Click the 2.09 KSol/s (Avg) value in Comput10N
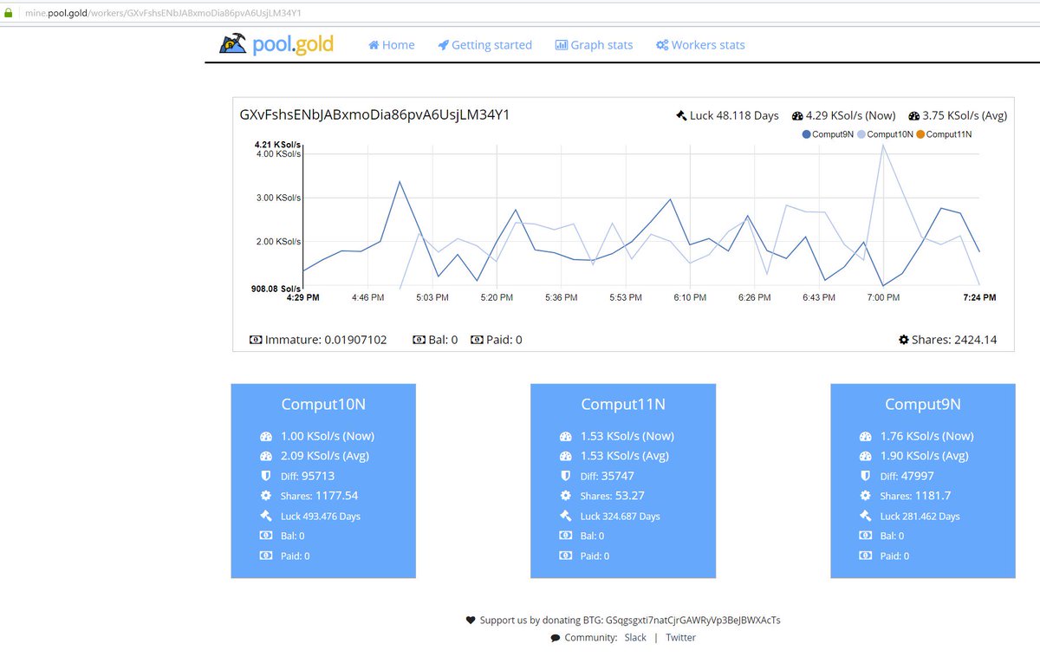This screenshot has height=657, width=1040. [x=325, y=456]
